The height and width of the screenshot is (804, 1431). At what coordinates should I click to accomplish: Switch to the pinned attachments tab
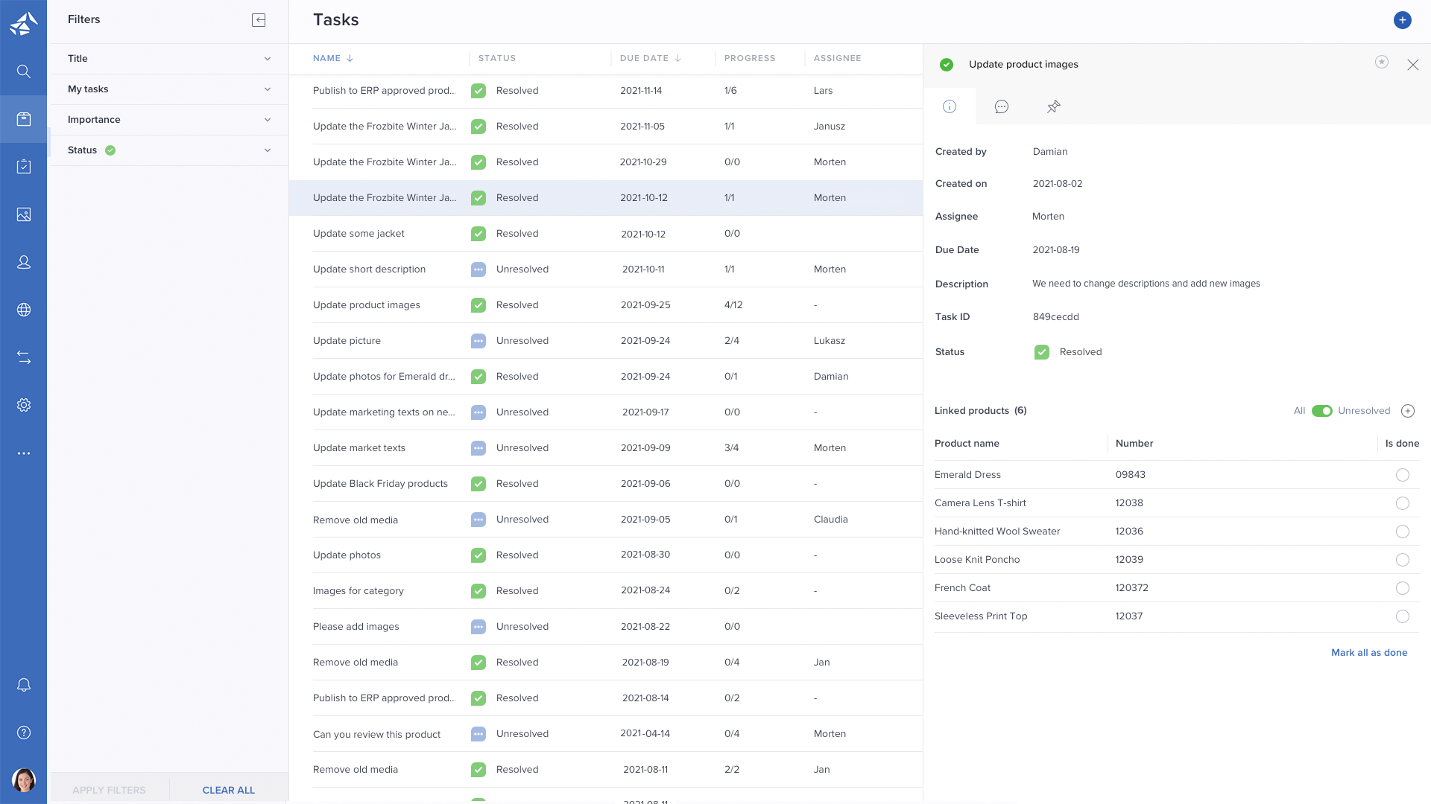click(x=1053, y=106)
